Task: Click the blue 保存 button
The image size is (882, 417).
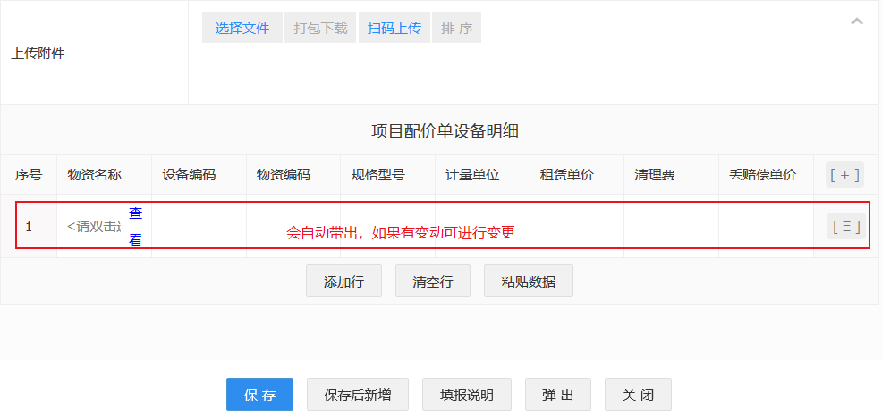Action: coord(260,395)
